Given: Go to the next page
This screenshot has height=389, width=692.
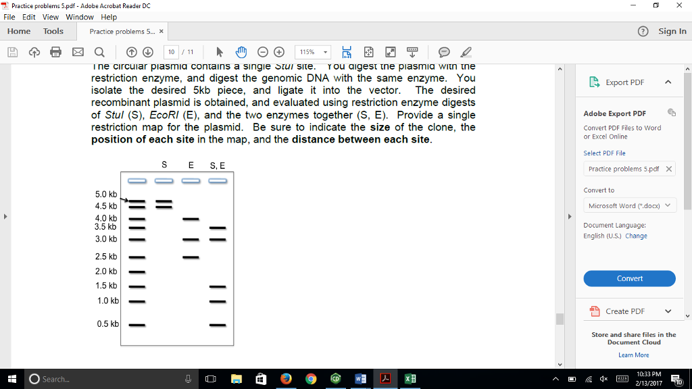Looking at the screenshot, I should [149, 51].
